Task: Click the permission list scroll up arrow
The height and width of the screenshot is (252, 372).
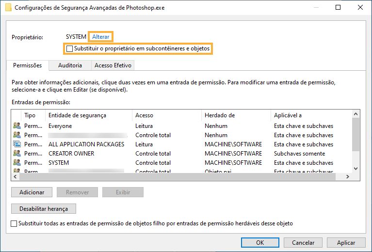Action: coord(356,114)
